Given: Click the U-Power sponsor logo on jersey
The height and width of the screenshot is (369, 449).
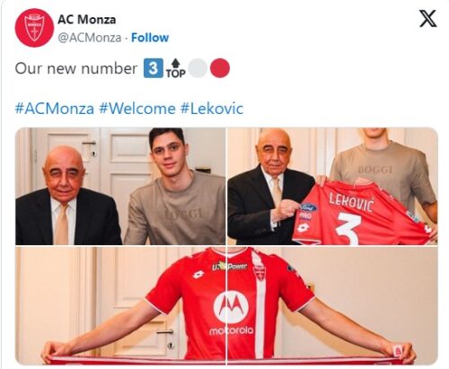Looking at the screenshot, I should (x=230, y=266).
